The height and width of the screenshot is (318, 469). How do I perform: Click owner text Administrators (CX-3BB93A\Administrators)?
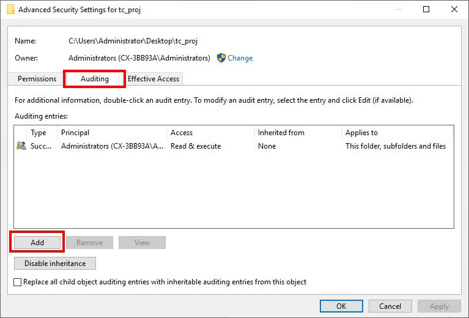(139, 58)
